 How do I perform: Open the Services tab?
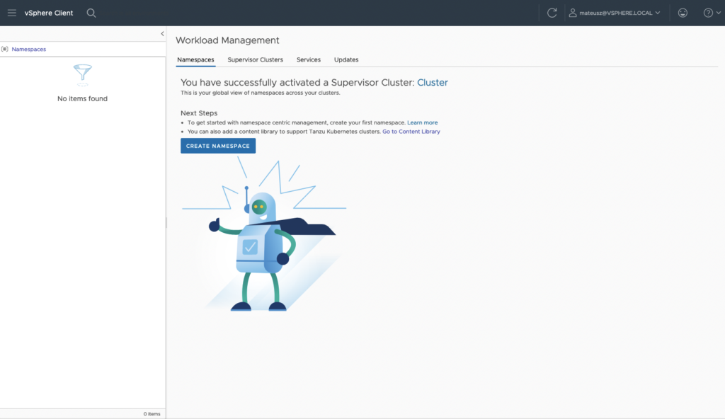[x=308, y=59]
